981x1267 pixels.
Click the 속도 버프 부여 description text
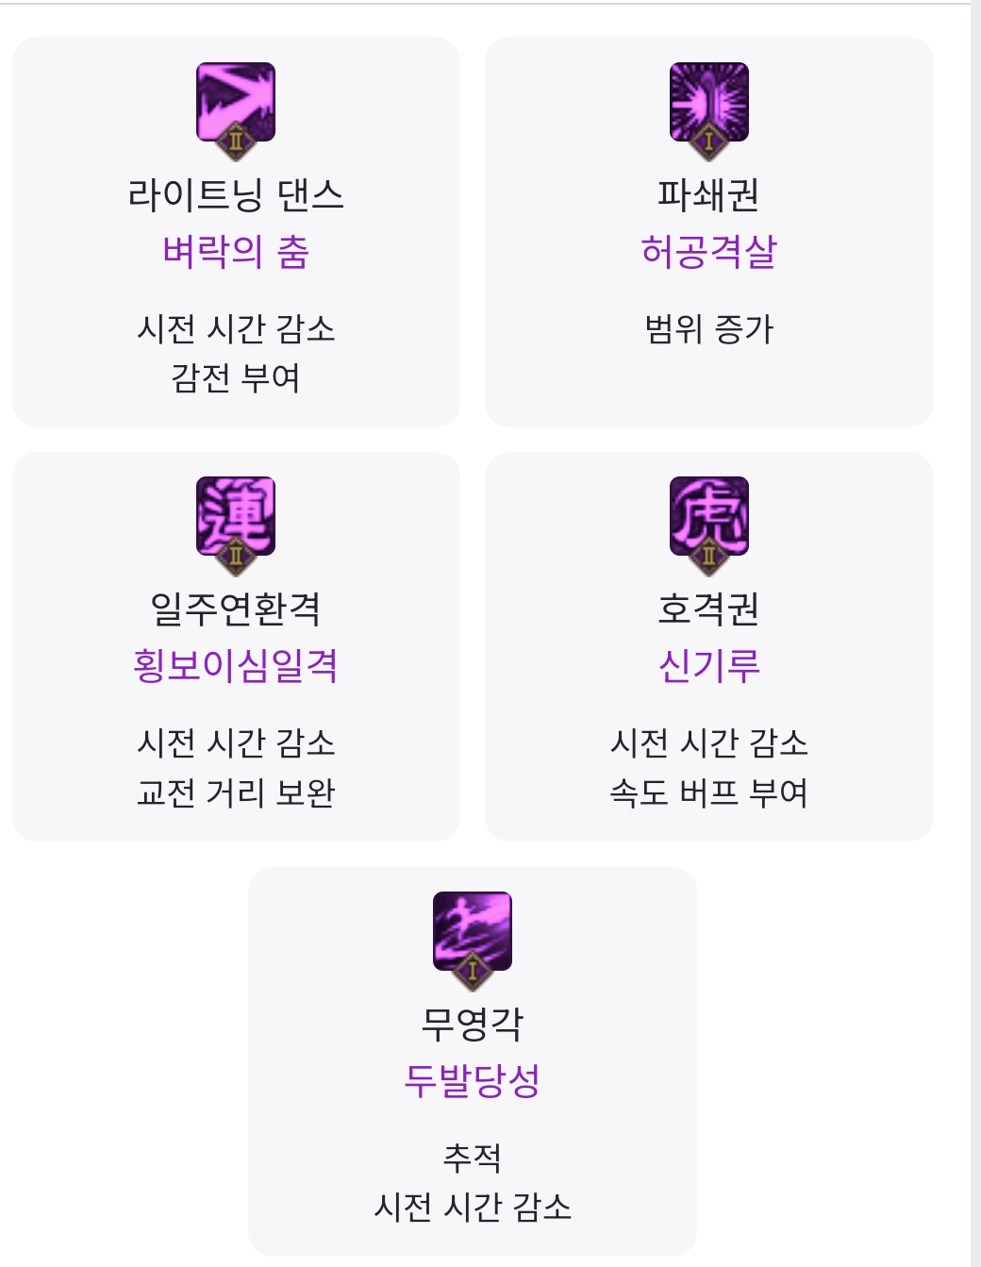709,792
